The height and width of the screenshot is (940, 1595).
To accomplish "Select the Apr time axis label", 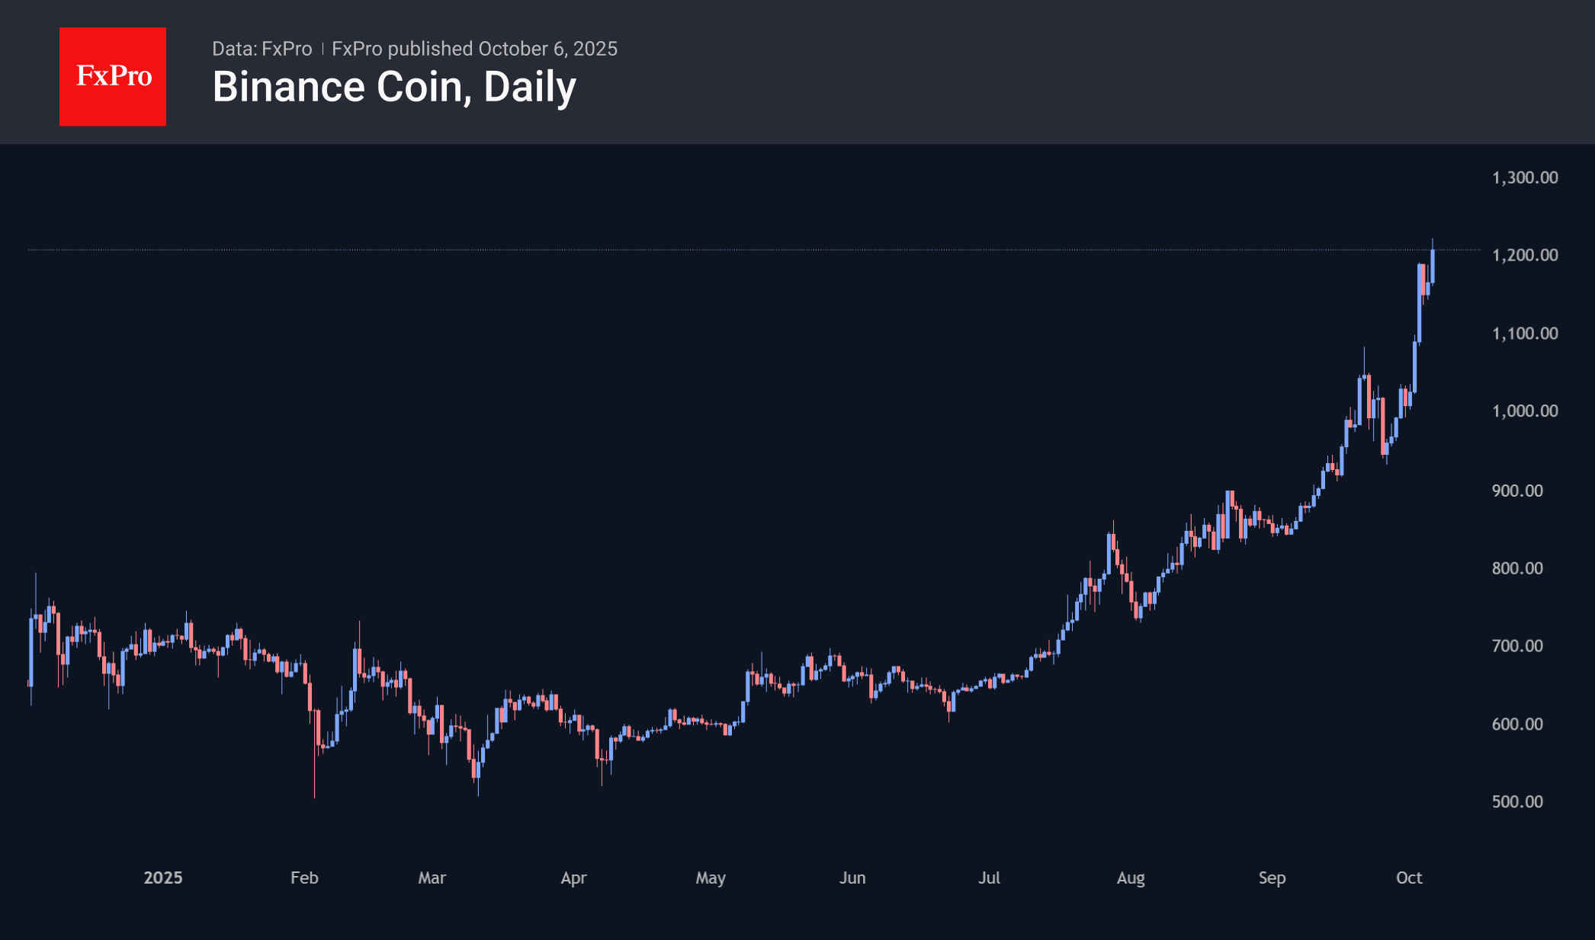I will pyautogui.click(x=573, y=878).
